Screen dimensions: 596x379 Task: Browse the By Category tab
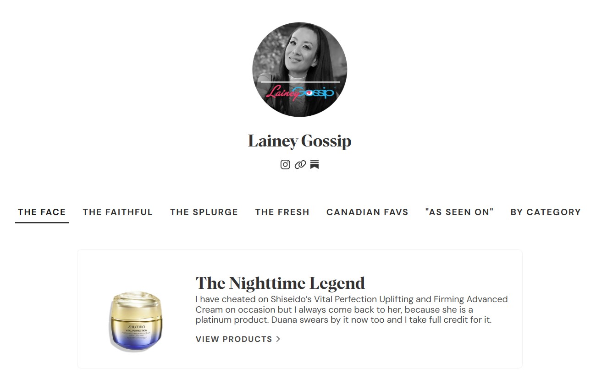(x=546, y=212)
